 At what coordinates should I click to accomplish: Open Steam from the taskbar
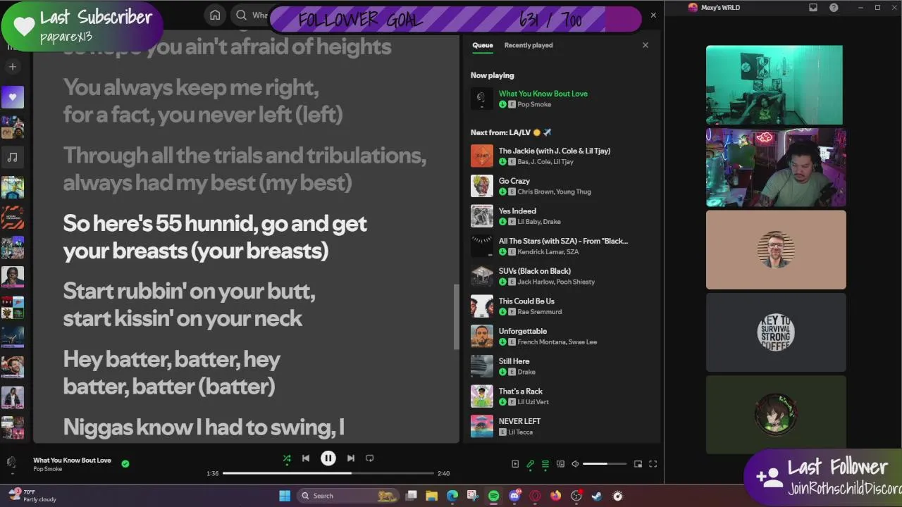pos(597,496)
